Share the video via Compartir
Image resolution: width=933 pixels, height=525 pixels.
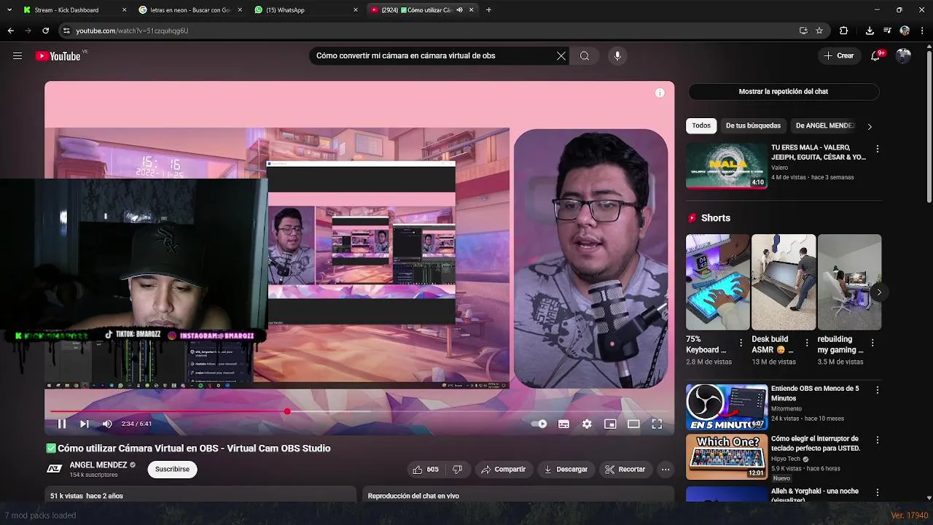(503, 470)
